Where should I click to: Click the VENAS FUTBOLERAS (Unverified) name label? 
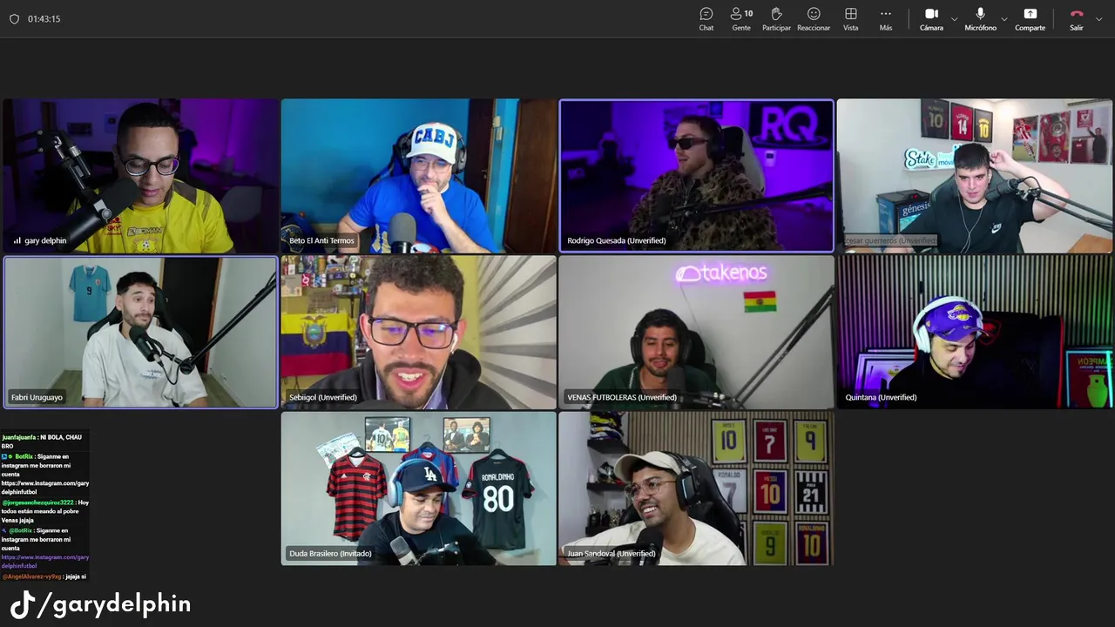tap(622, 397)
